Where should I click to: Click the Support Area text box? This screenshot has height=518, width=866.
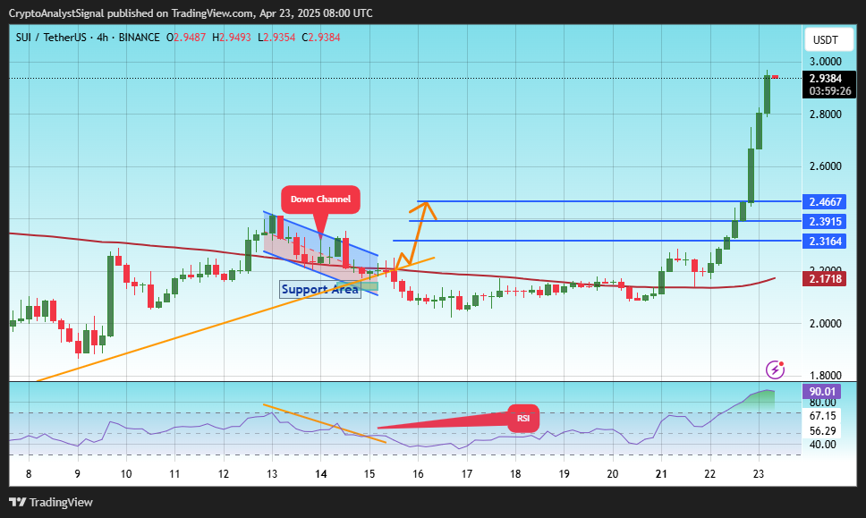[x=320, y=289]
